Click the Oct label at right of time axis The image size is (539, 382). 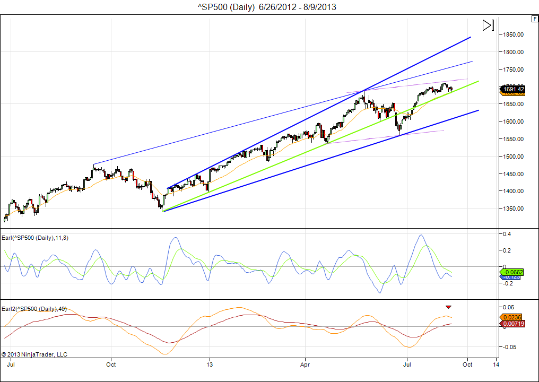[x=467, y=365]
